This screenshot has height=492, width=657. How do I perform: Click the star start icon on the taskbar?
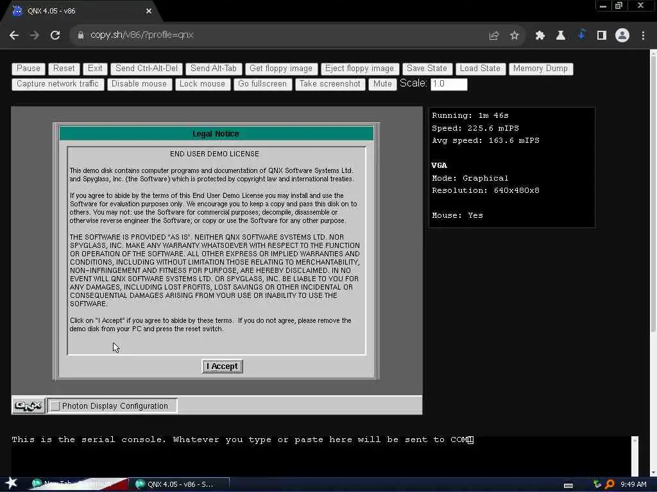pyautogui.click(x=11, y=483)
